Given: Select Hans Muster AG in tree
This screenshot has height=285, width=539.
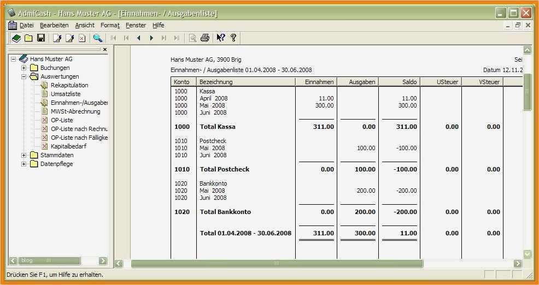Looking at the screenshot, I should (51, 59).
